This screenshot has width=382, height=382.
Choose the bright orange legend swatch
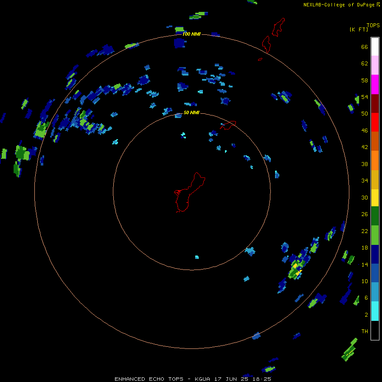click(375, 160)
